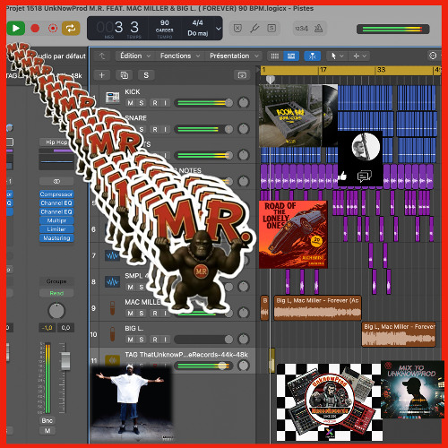Record-enable the SNARE track
The image size is (448, 448).
(155, 129)
